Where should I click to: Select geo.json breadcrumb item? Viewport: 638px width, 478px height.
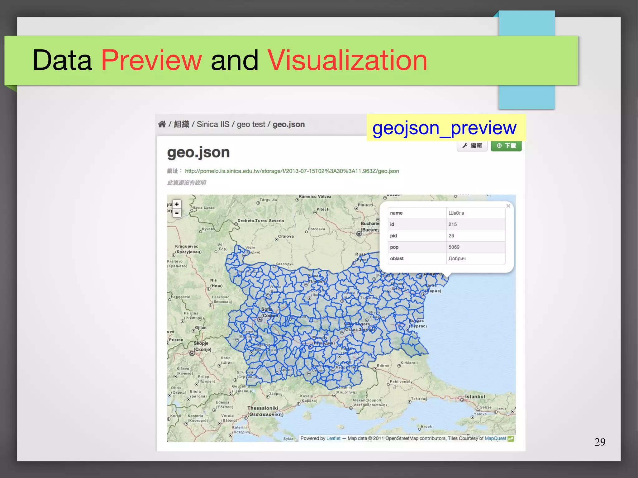point(289,124)
